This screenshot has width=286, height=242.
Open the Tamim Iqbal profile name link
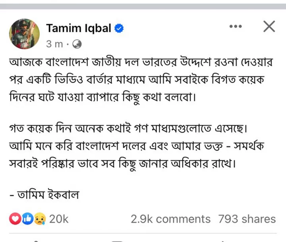pyautogui.click(x=78, y=28)
